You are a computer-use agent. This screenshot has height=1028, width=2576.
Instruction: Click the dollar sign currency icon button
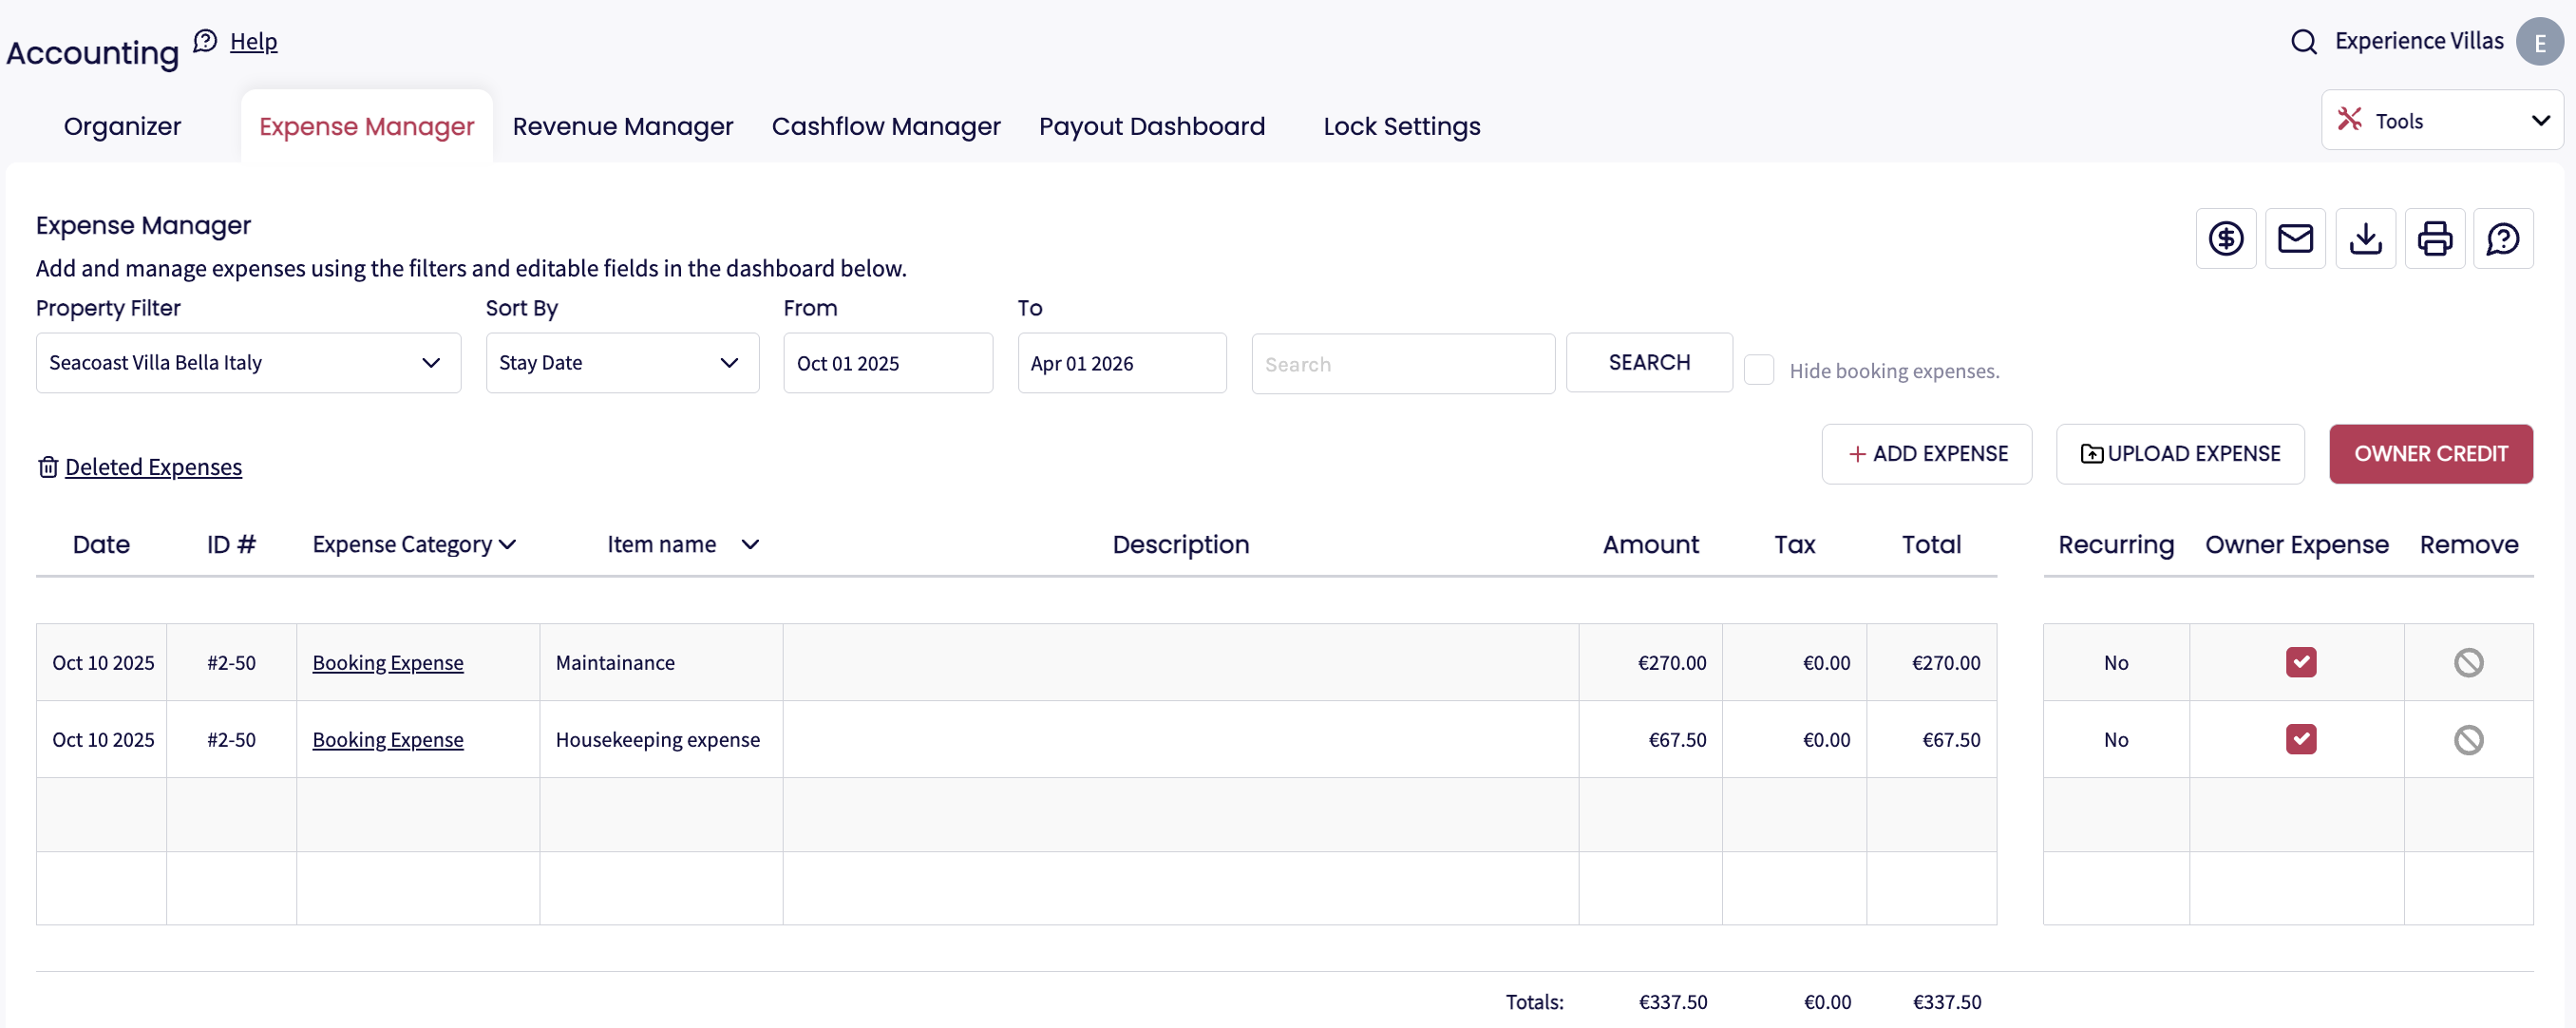tap(2225, 238)
